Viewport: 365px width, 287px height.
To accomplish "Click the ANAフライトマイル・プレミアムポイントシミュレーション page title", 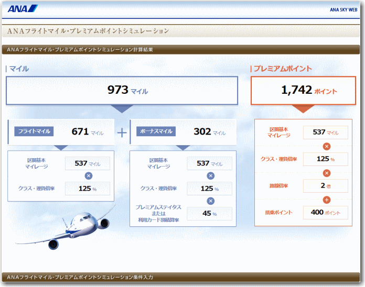I will [x=88, y=31].
